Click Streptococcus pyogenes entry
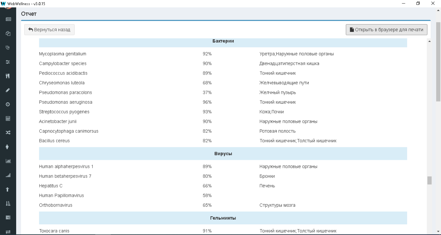Image resolution: width=441 pixels, height=235 pixels. pyautogui.click(x=64, y=112)
